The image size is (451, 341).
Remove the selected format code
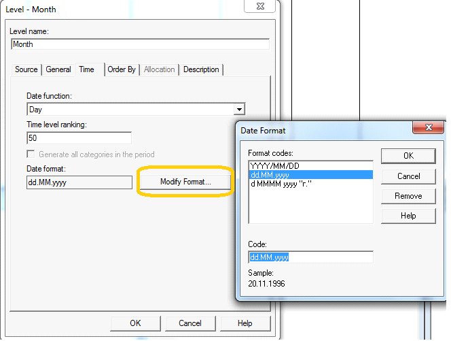click(408, 196)
